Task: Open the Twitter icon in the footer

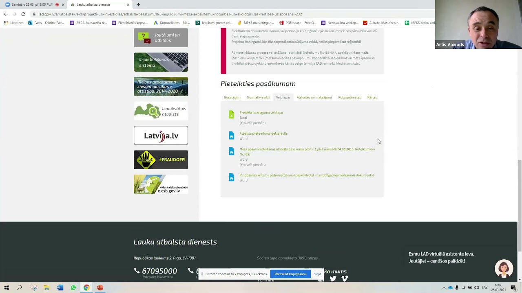Action: (x=333, y=278)
